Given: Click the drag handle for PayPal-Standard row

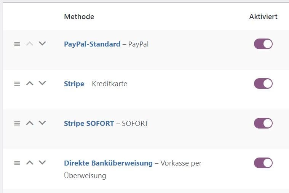Looking at the screenshot, I should (17, 44).
